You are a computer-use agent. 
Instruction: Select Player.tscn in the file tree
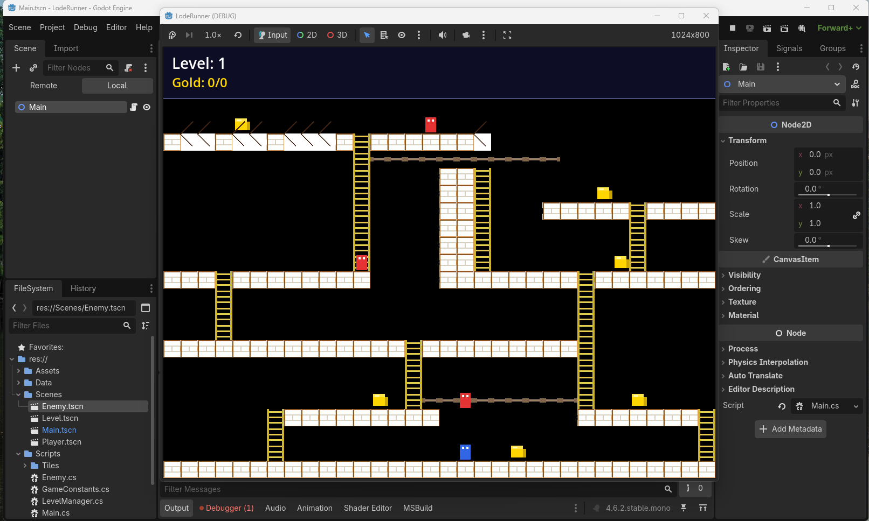click(61, 442)
